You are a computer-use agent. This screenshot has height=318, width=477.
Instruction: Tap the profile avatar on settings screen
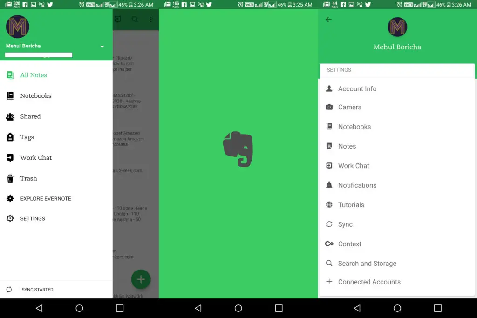coord(397,27)
